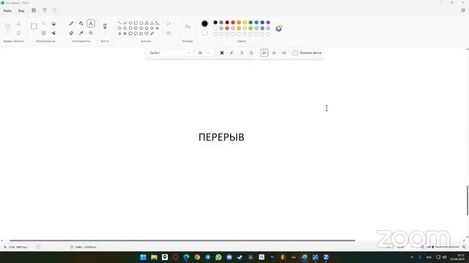Select the Line shape
This screenshot has height=263, width=469.
click(x=119, y=23)
